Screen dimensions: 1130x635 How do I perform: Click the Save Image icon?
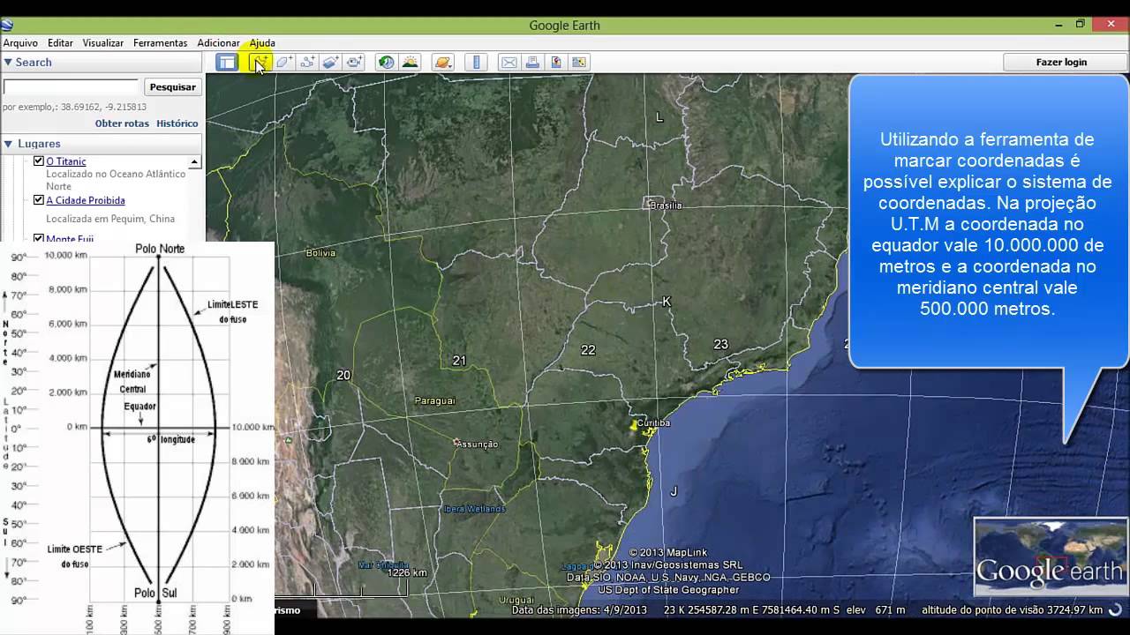[x=555, y=62]
